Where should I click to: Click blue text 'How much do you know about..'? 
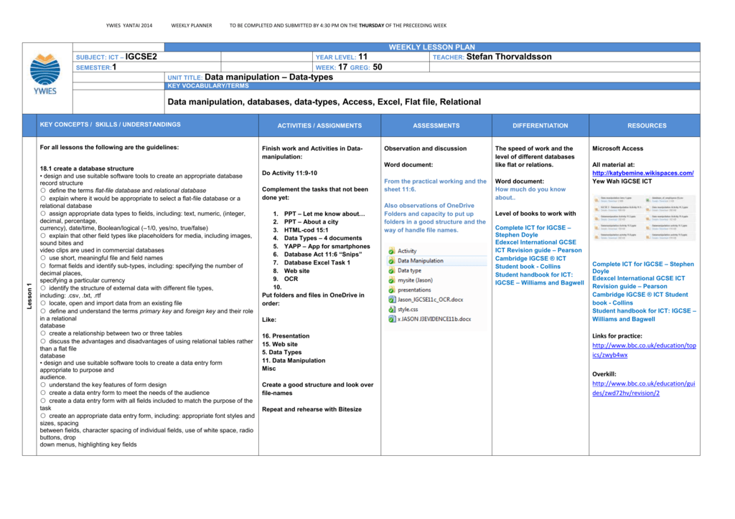pyautogui.click(x=530, y=194)
